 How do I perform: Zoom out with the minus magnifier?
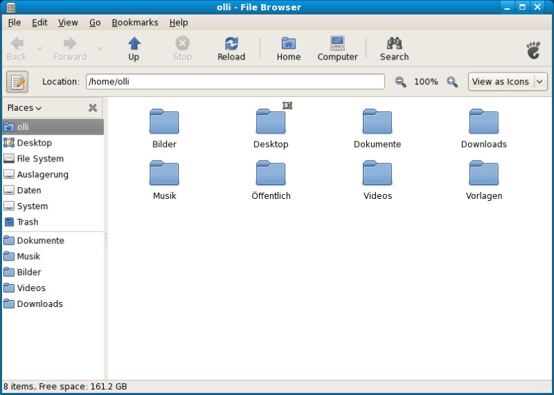(400, 82)
